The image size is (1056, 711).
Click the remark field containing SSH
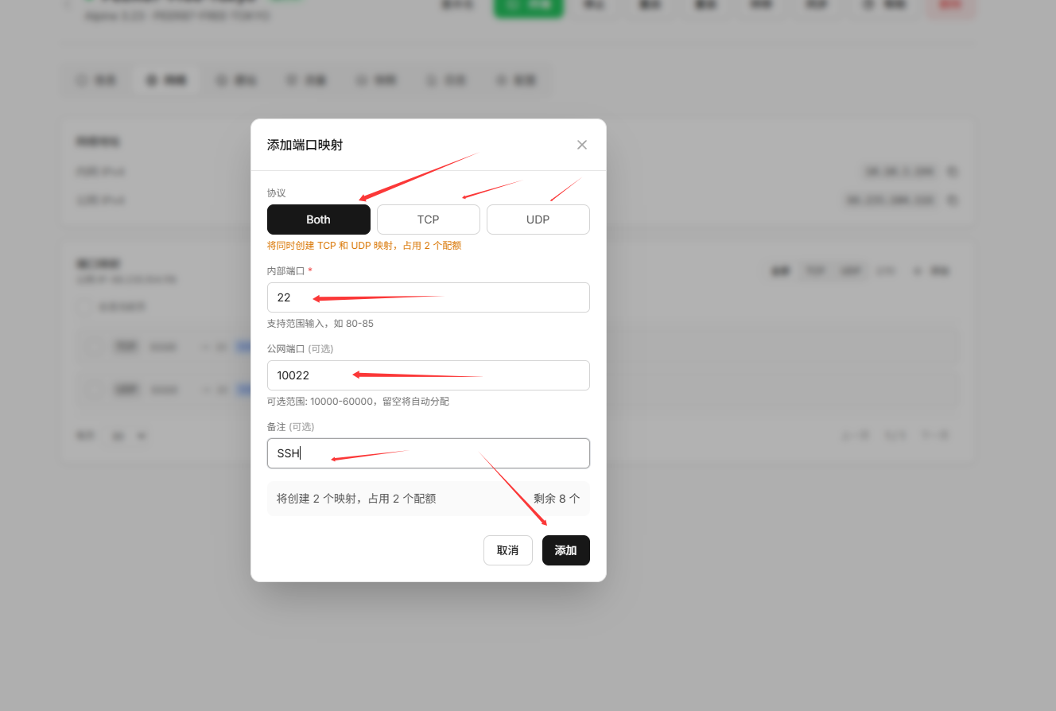(x=428, y=453)
